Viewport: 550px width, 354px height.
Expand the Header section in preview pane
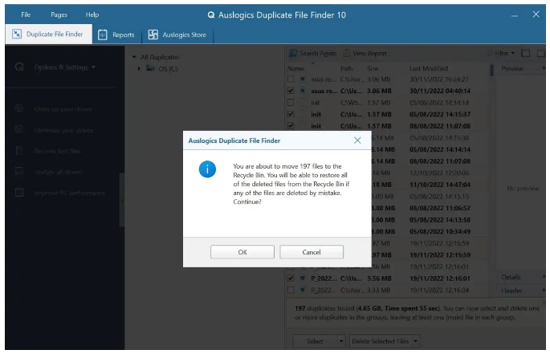coord(543,291)
